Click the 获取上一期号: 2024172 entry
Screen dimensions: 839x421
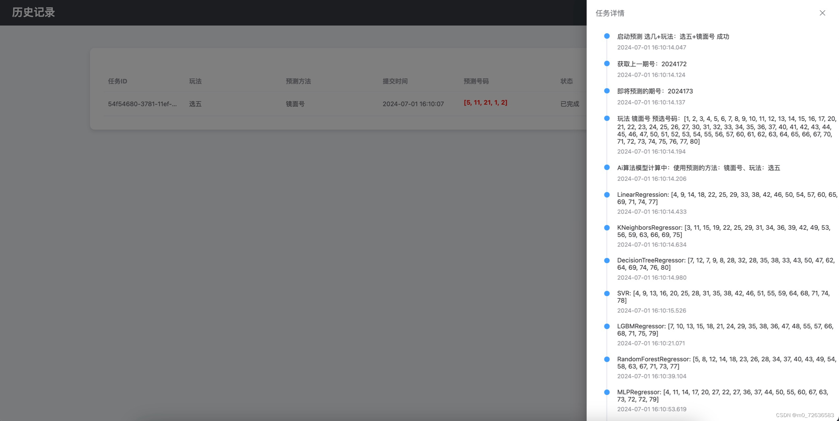tap(652, 64)
